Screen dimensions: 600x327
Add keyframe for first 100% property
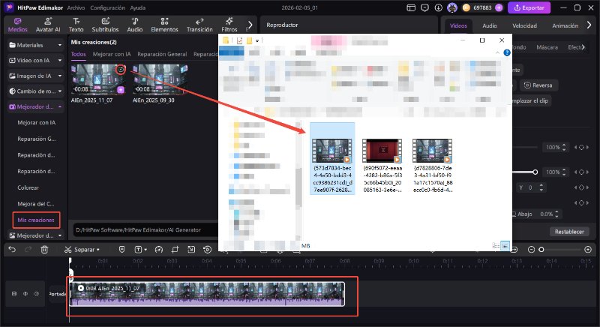[581, 147]
